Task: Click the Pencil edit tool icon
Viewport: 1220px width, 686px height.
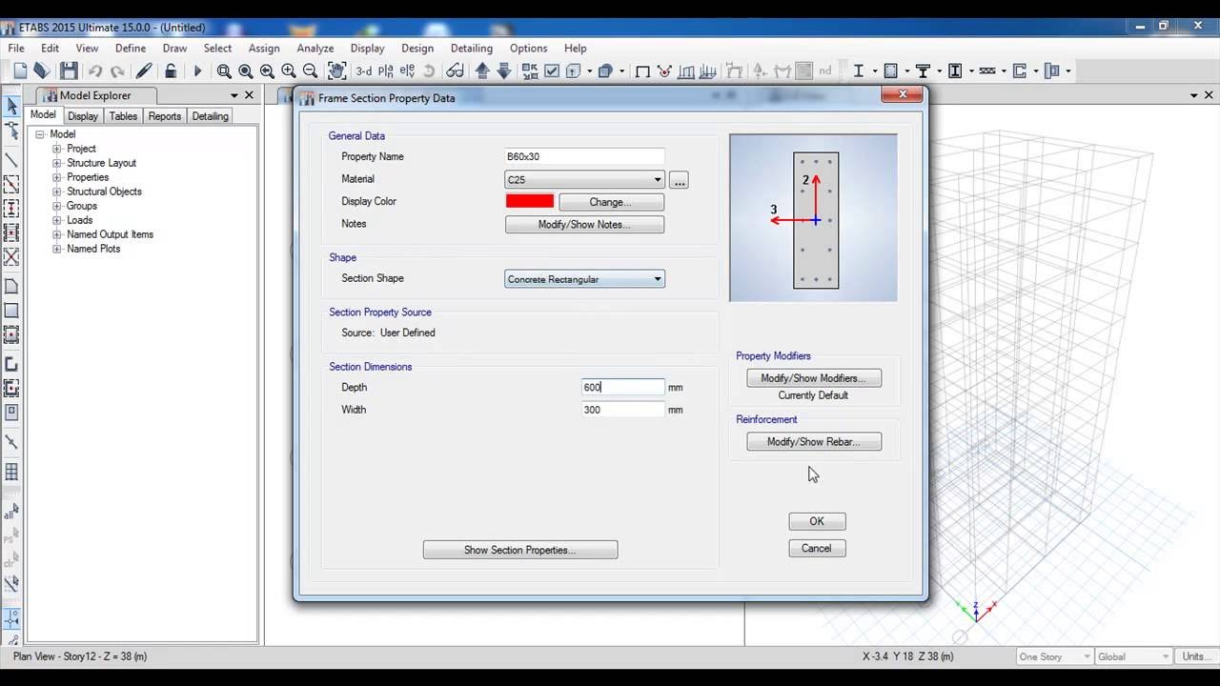Action: point(144,71)
